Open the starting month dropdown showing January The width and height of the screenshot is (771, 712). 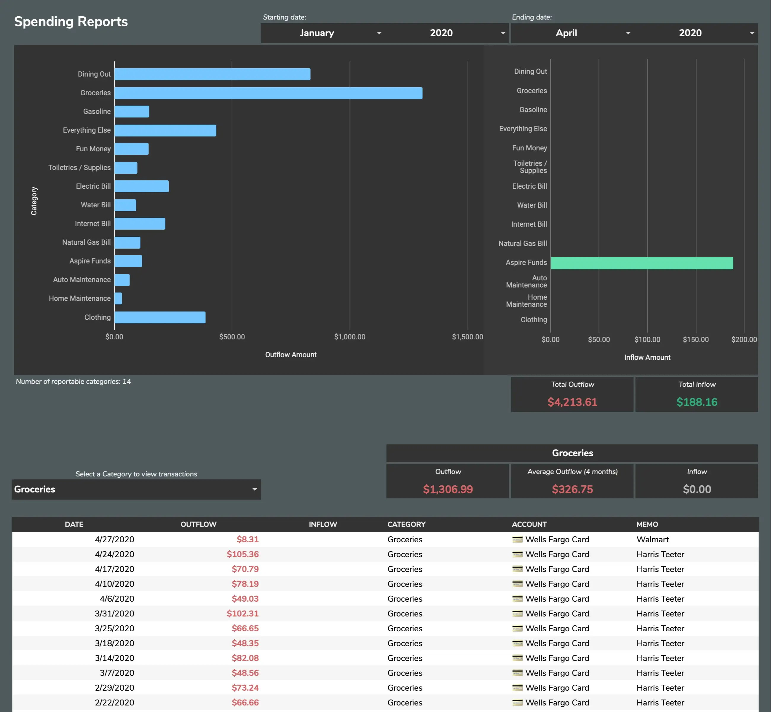click(x=323, y=33)
